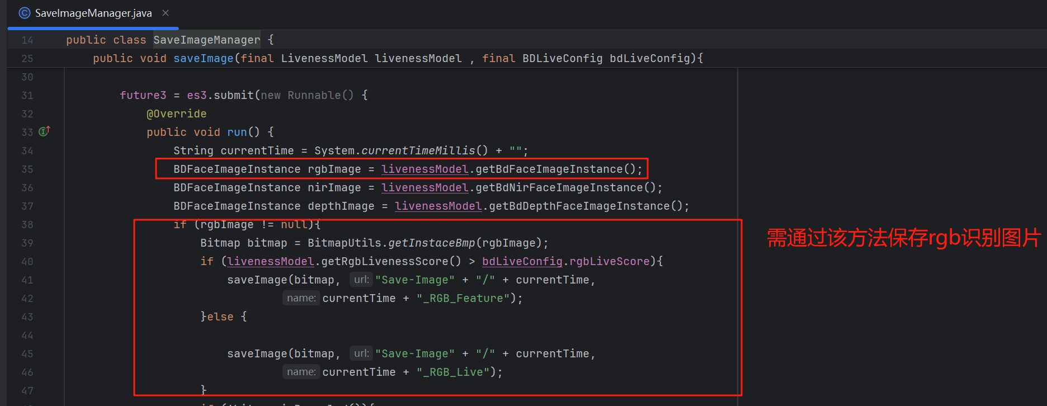Viewport: 1047px width, 406px height.
Task: Select the SaveImageManager.java editor tab
Action: (x=93, y=13)
